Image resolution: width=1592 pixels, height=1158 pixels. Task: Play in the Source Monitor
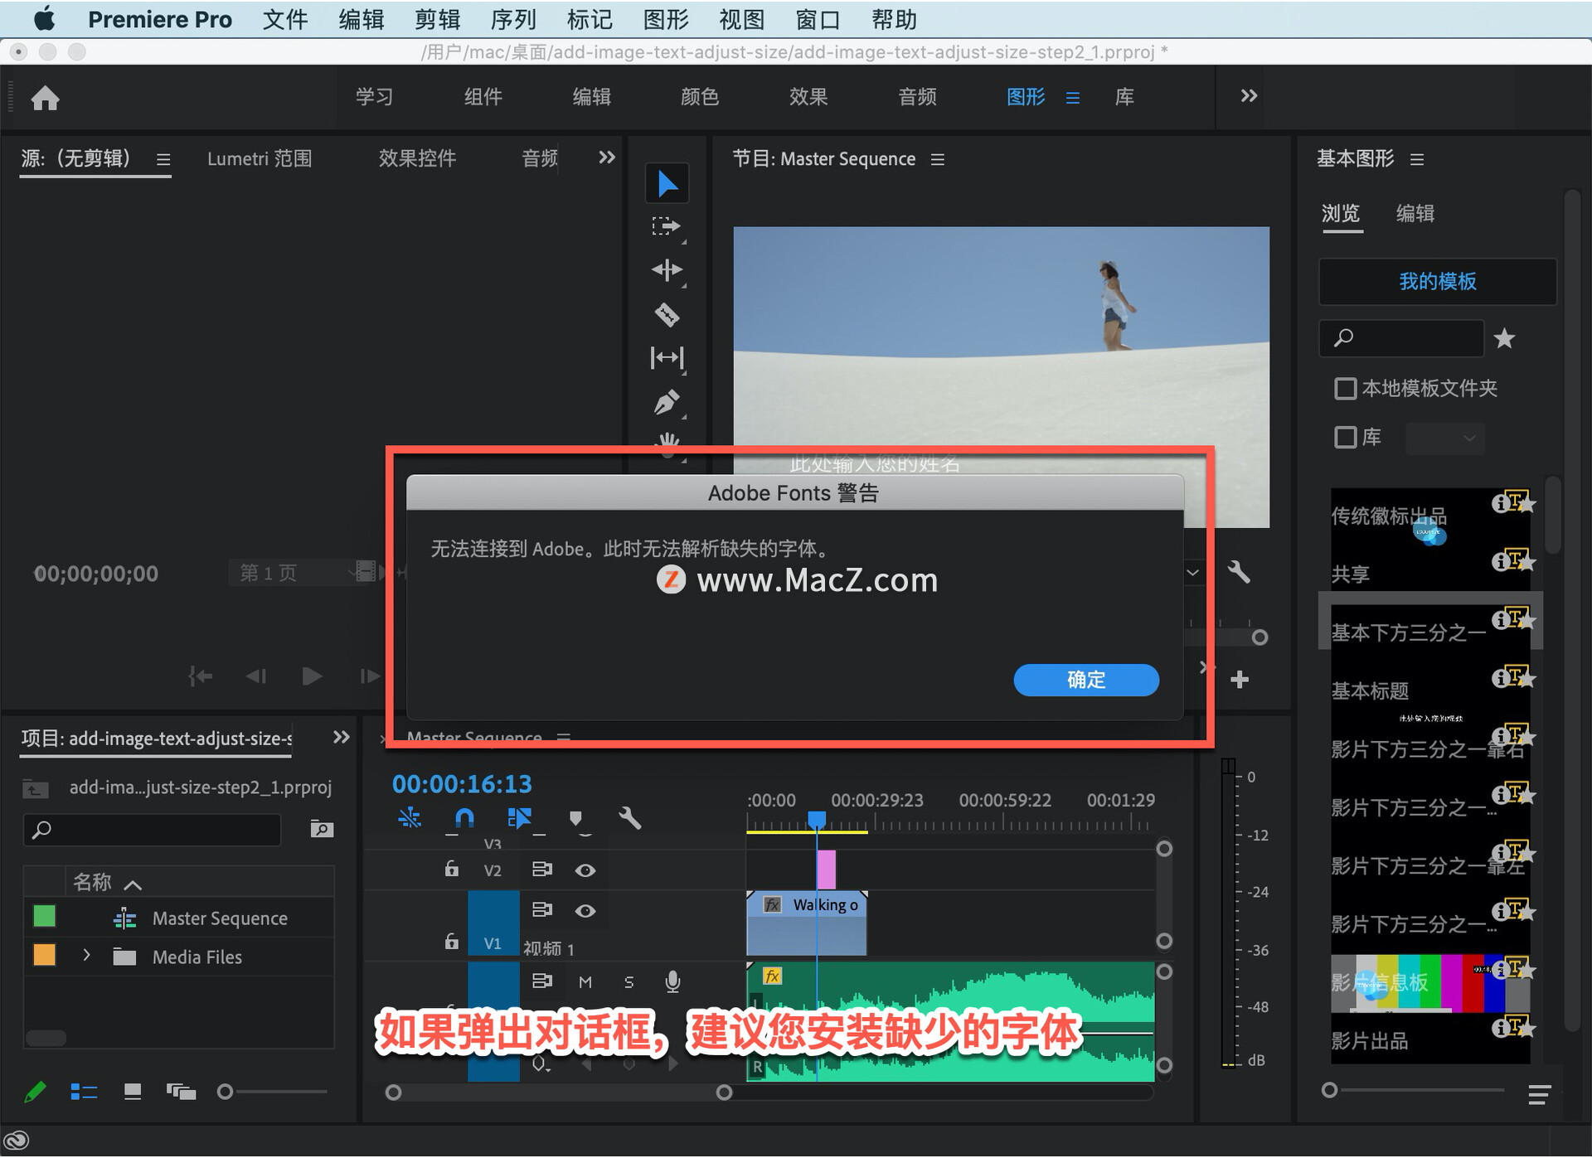pos(312,676)
